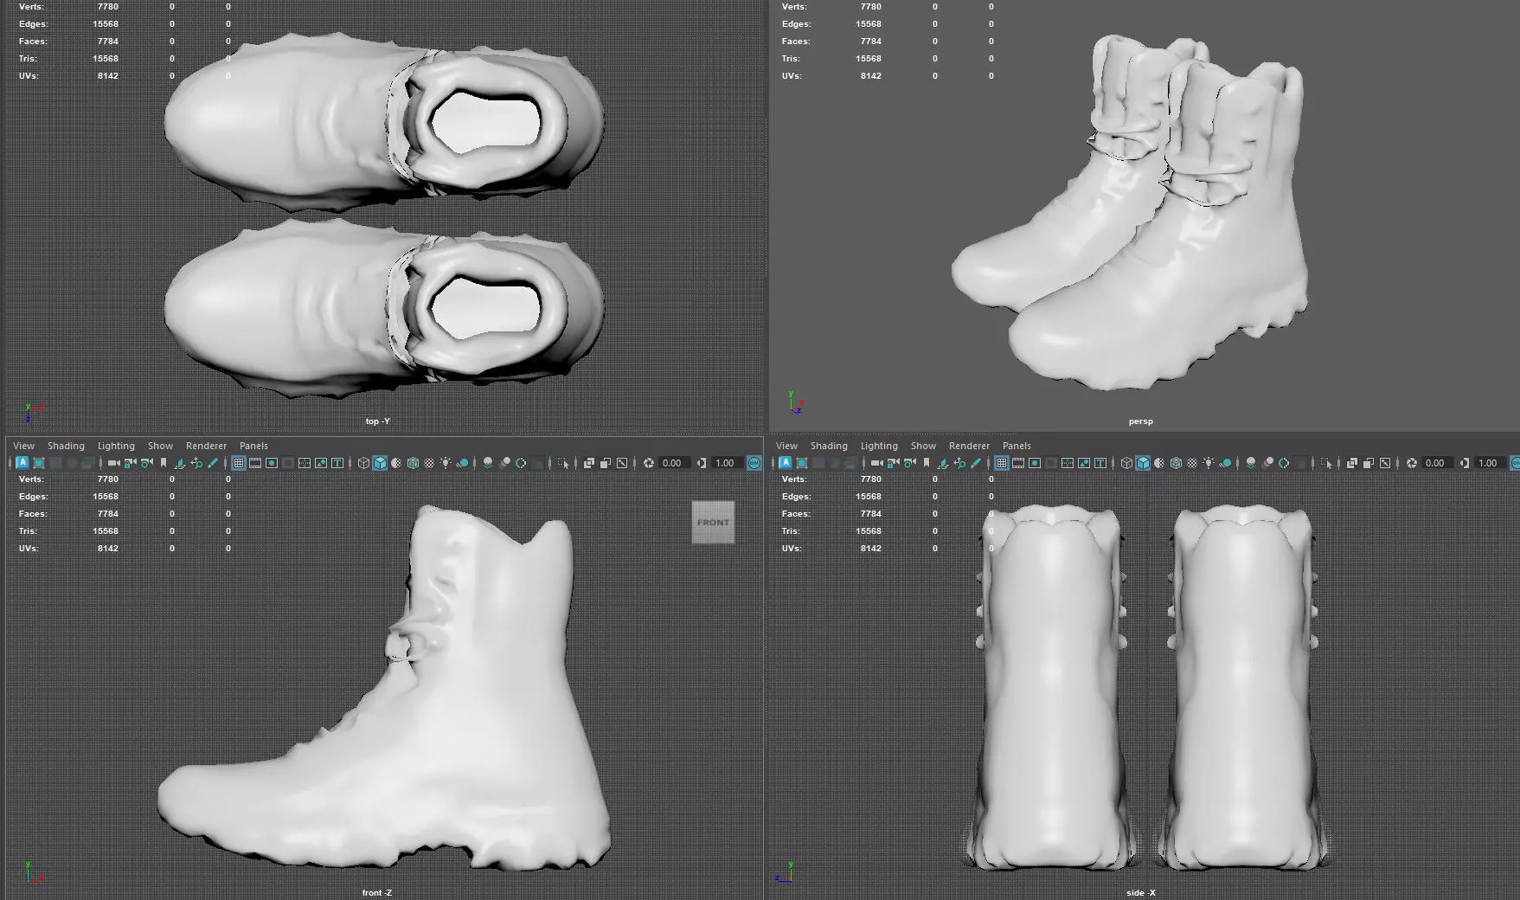Viewport: 1520px width, 900px height.
Task: Click isolate select in side panel toolbar
Action: [1325, 463]
